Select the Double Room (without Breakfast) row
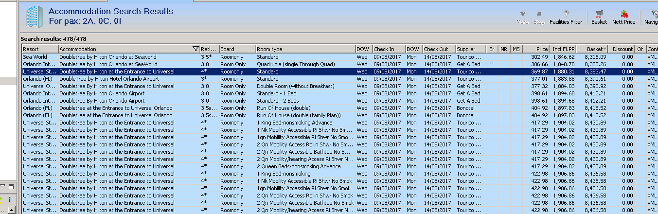The width and height of the screenshot is (658, 214). (x=340, y=86)
